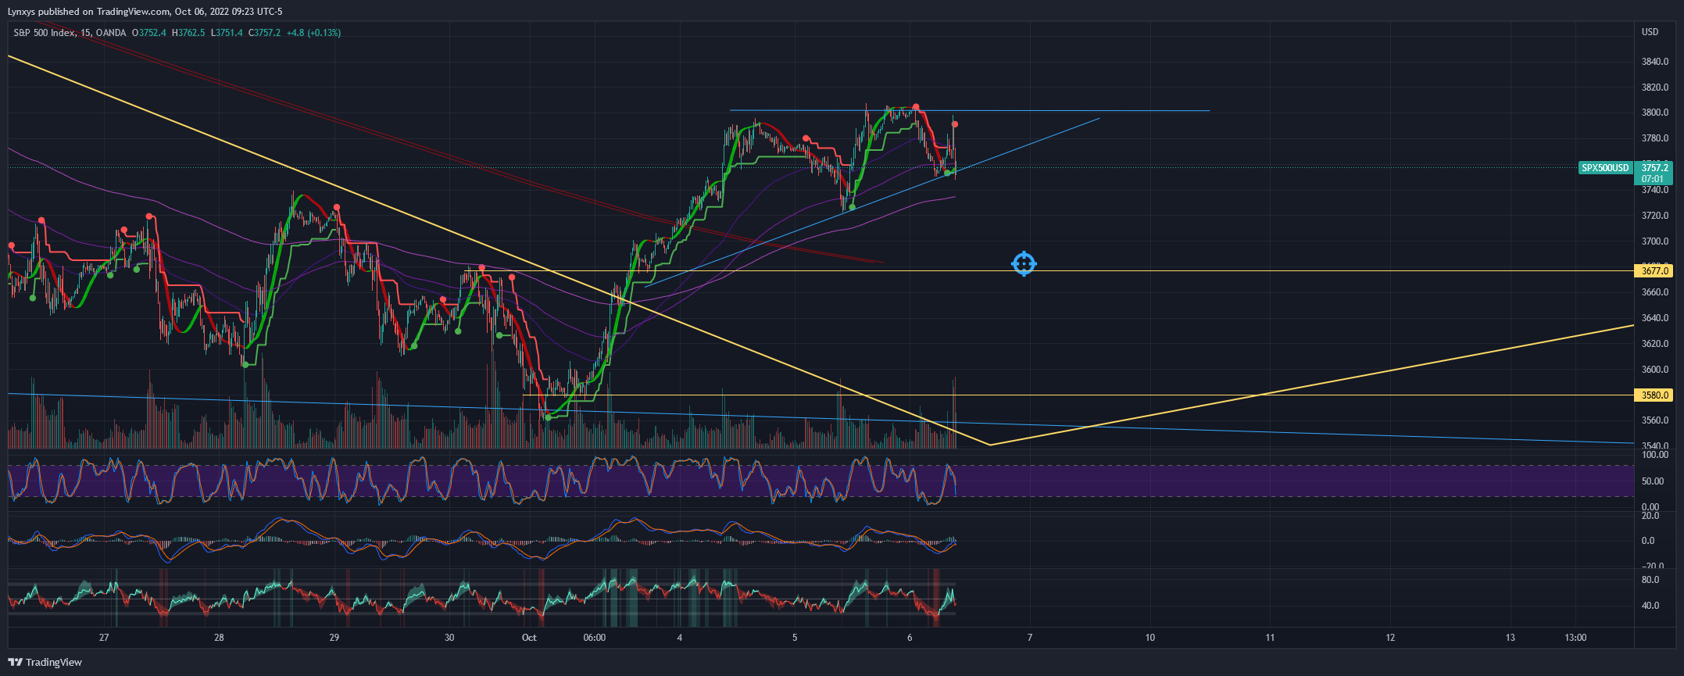Click the 06:00 label on time axis

[x=594, y=638]
